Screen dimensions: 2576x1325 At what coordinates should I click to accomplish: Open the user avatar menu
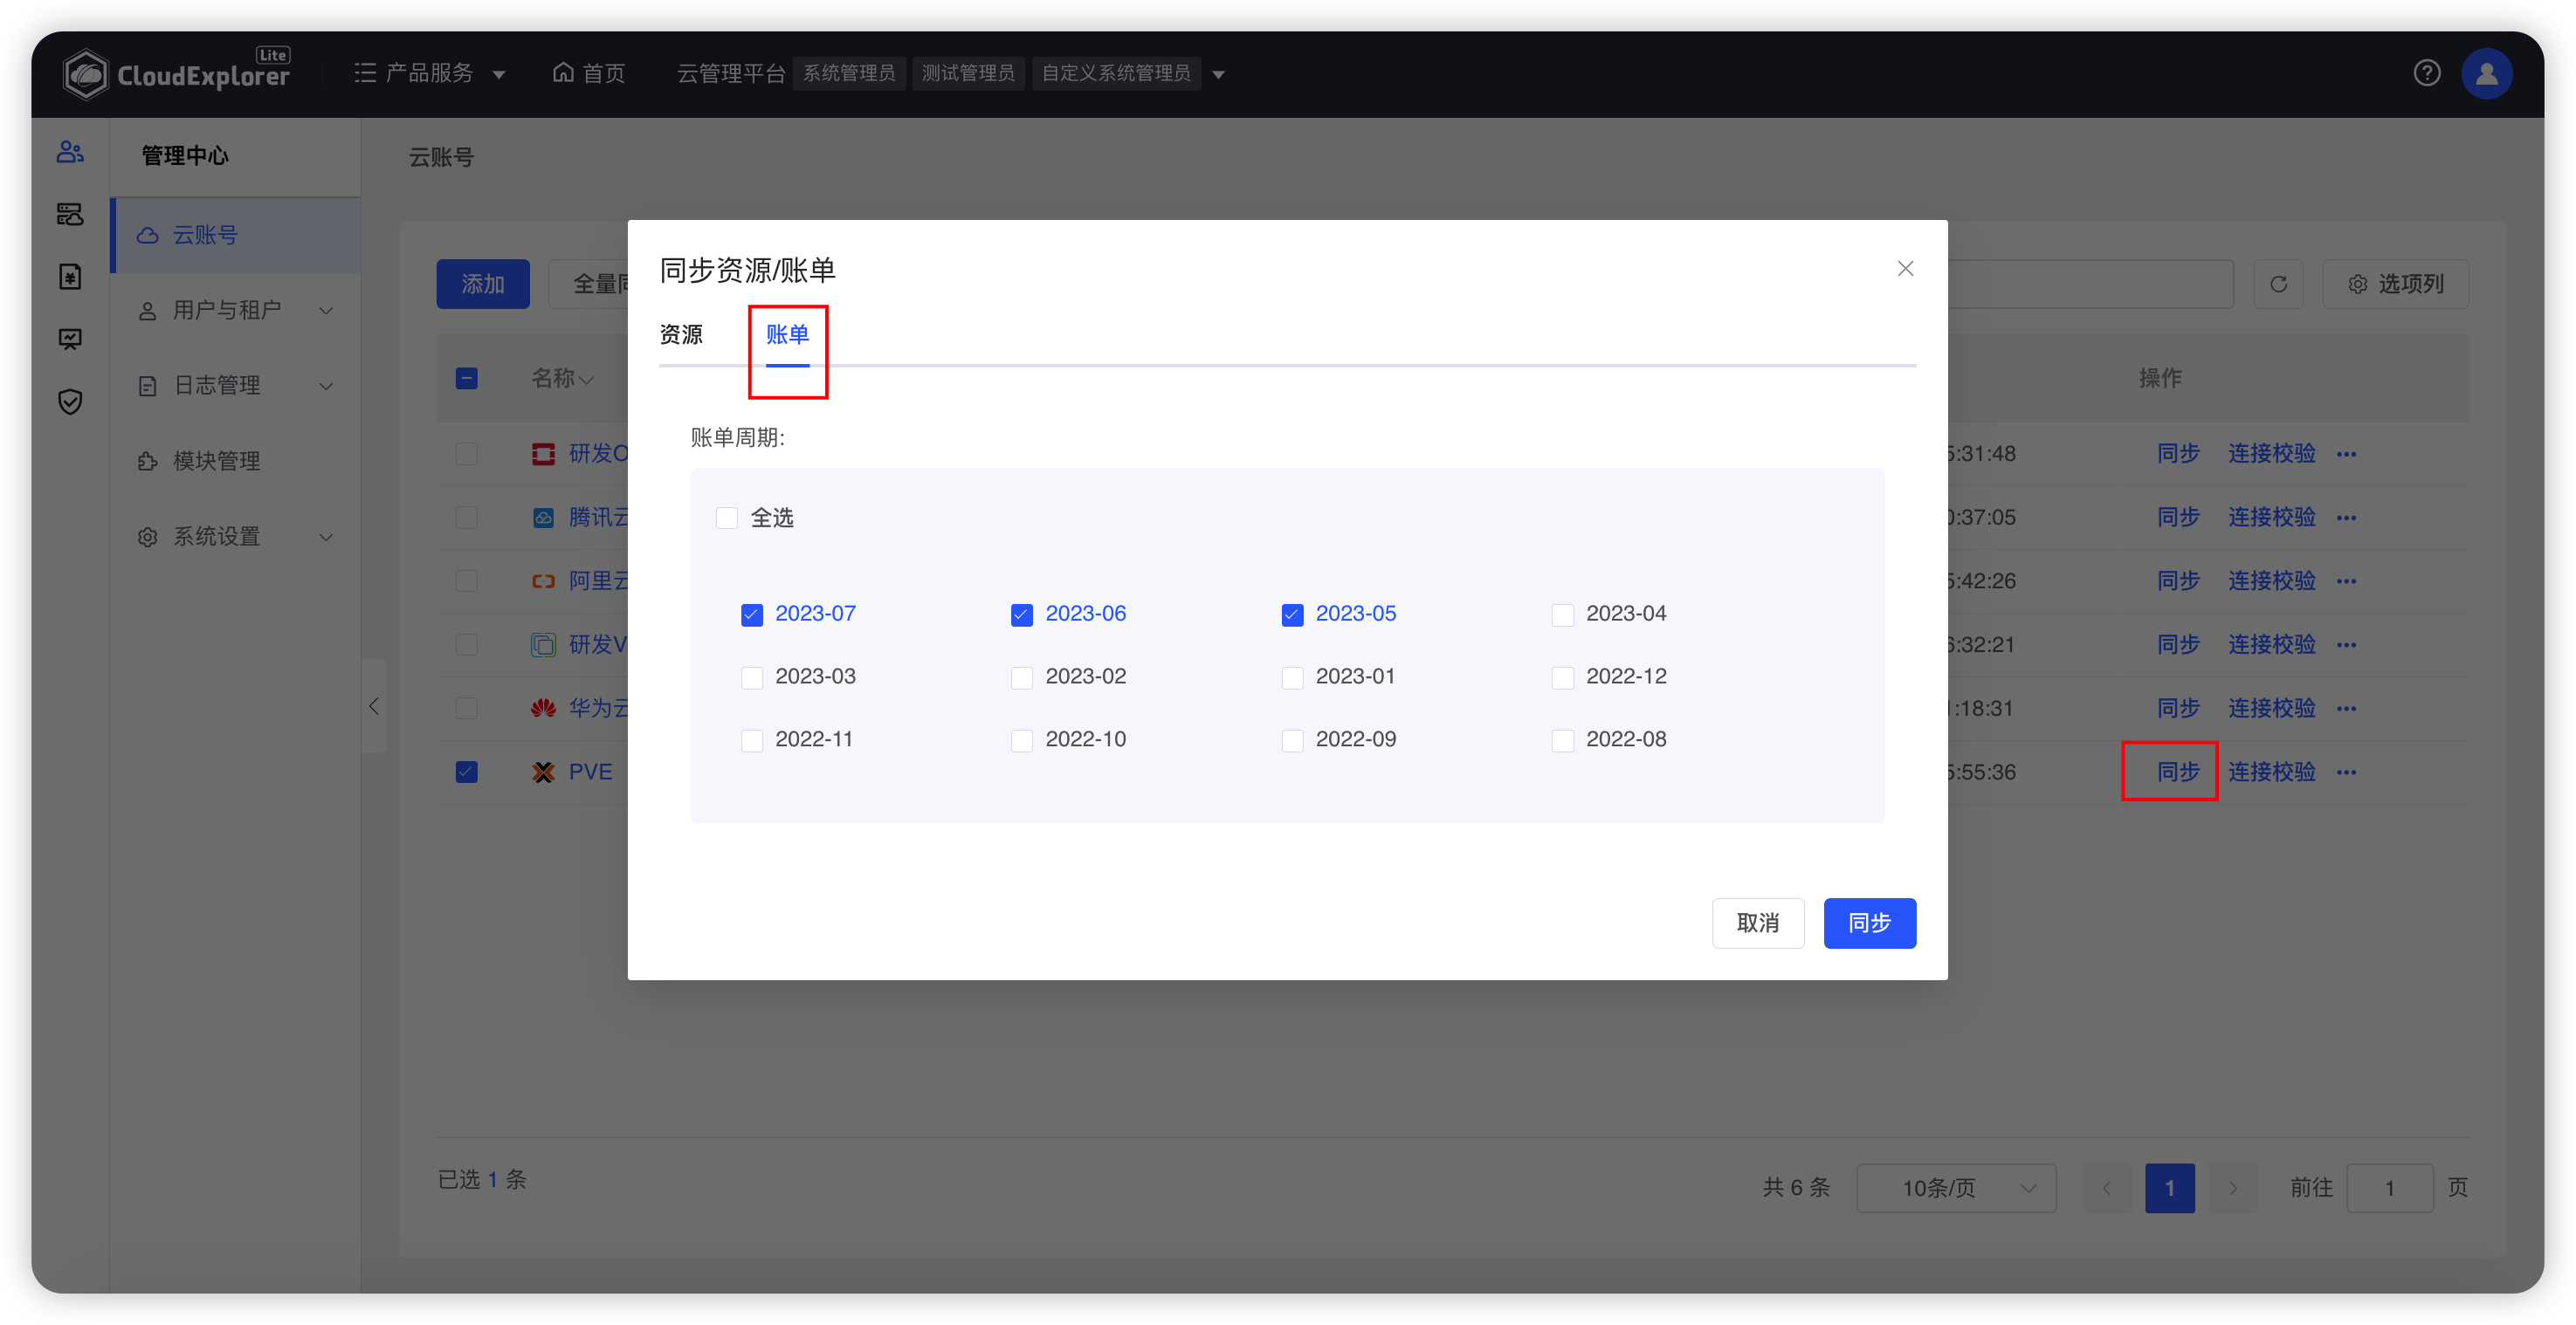point(2487,73)
